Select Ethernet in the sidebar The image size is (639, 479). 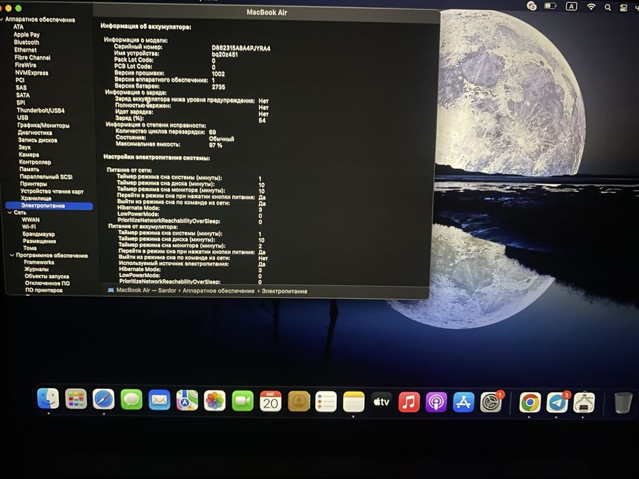25,50
